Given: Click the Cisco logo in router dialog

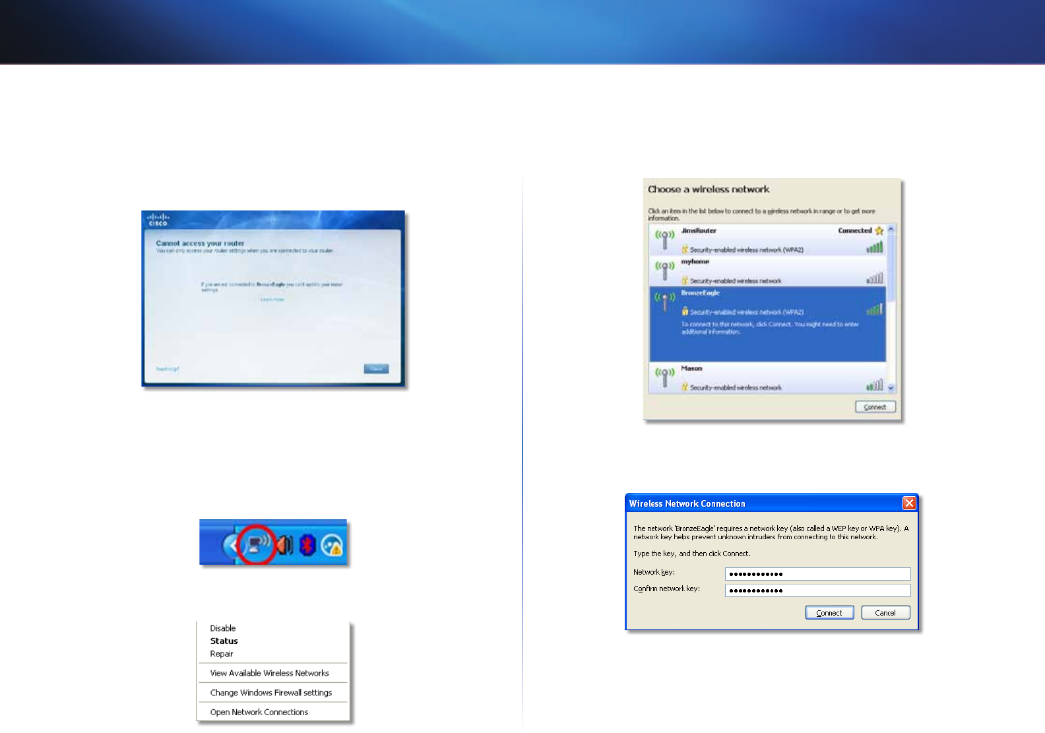Looking at the screenshot, I should 158,220.
